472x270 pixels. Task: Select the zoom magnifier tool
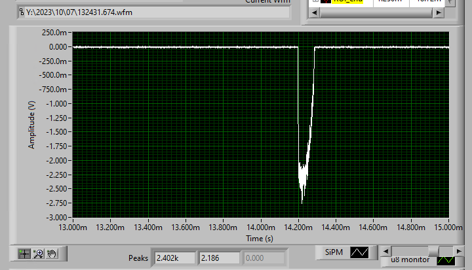(38, 254)
